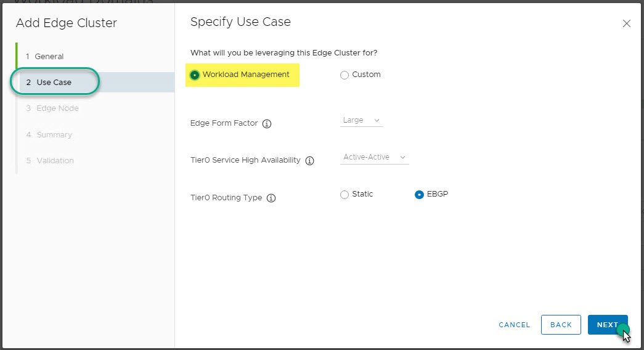
Task: Close the Add Edge Cluster dialog
Action: 626,23
